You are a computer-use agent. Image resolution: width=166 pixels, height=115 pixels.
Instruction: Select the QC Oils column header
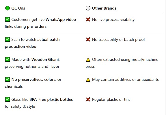point(18,8)
